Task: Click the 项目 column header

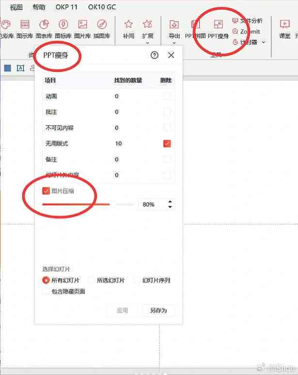Action: pos(50,80)
